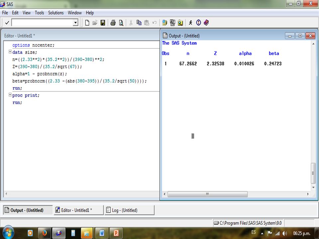The width and height of the screenshot is (319, 239).
Task: Cut selection with the scissors icon
Action: [x=131, y=23]
